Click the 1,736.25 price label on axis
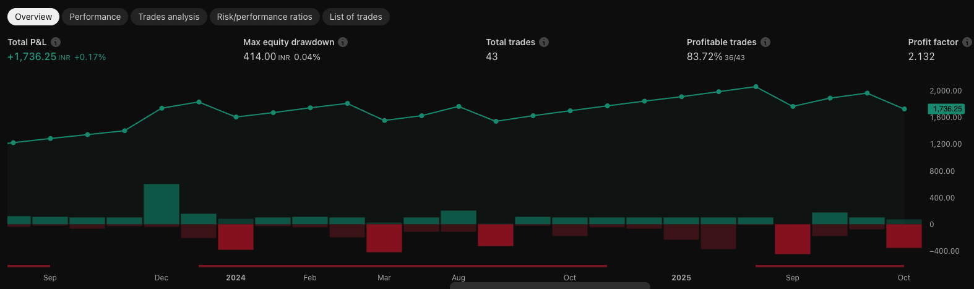 947,109
